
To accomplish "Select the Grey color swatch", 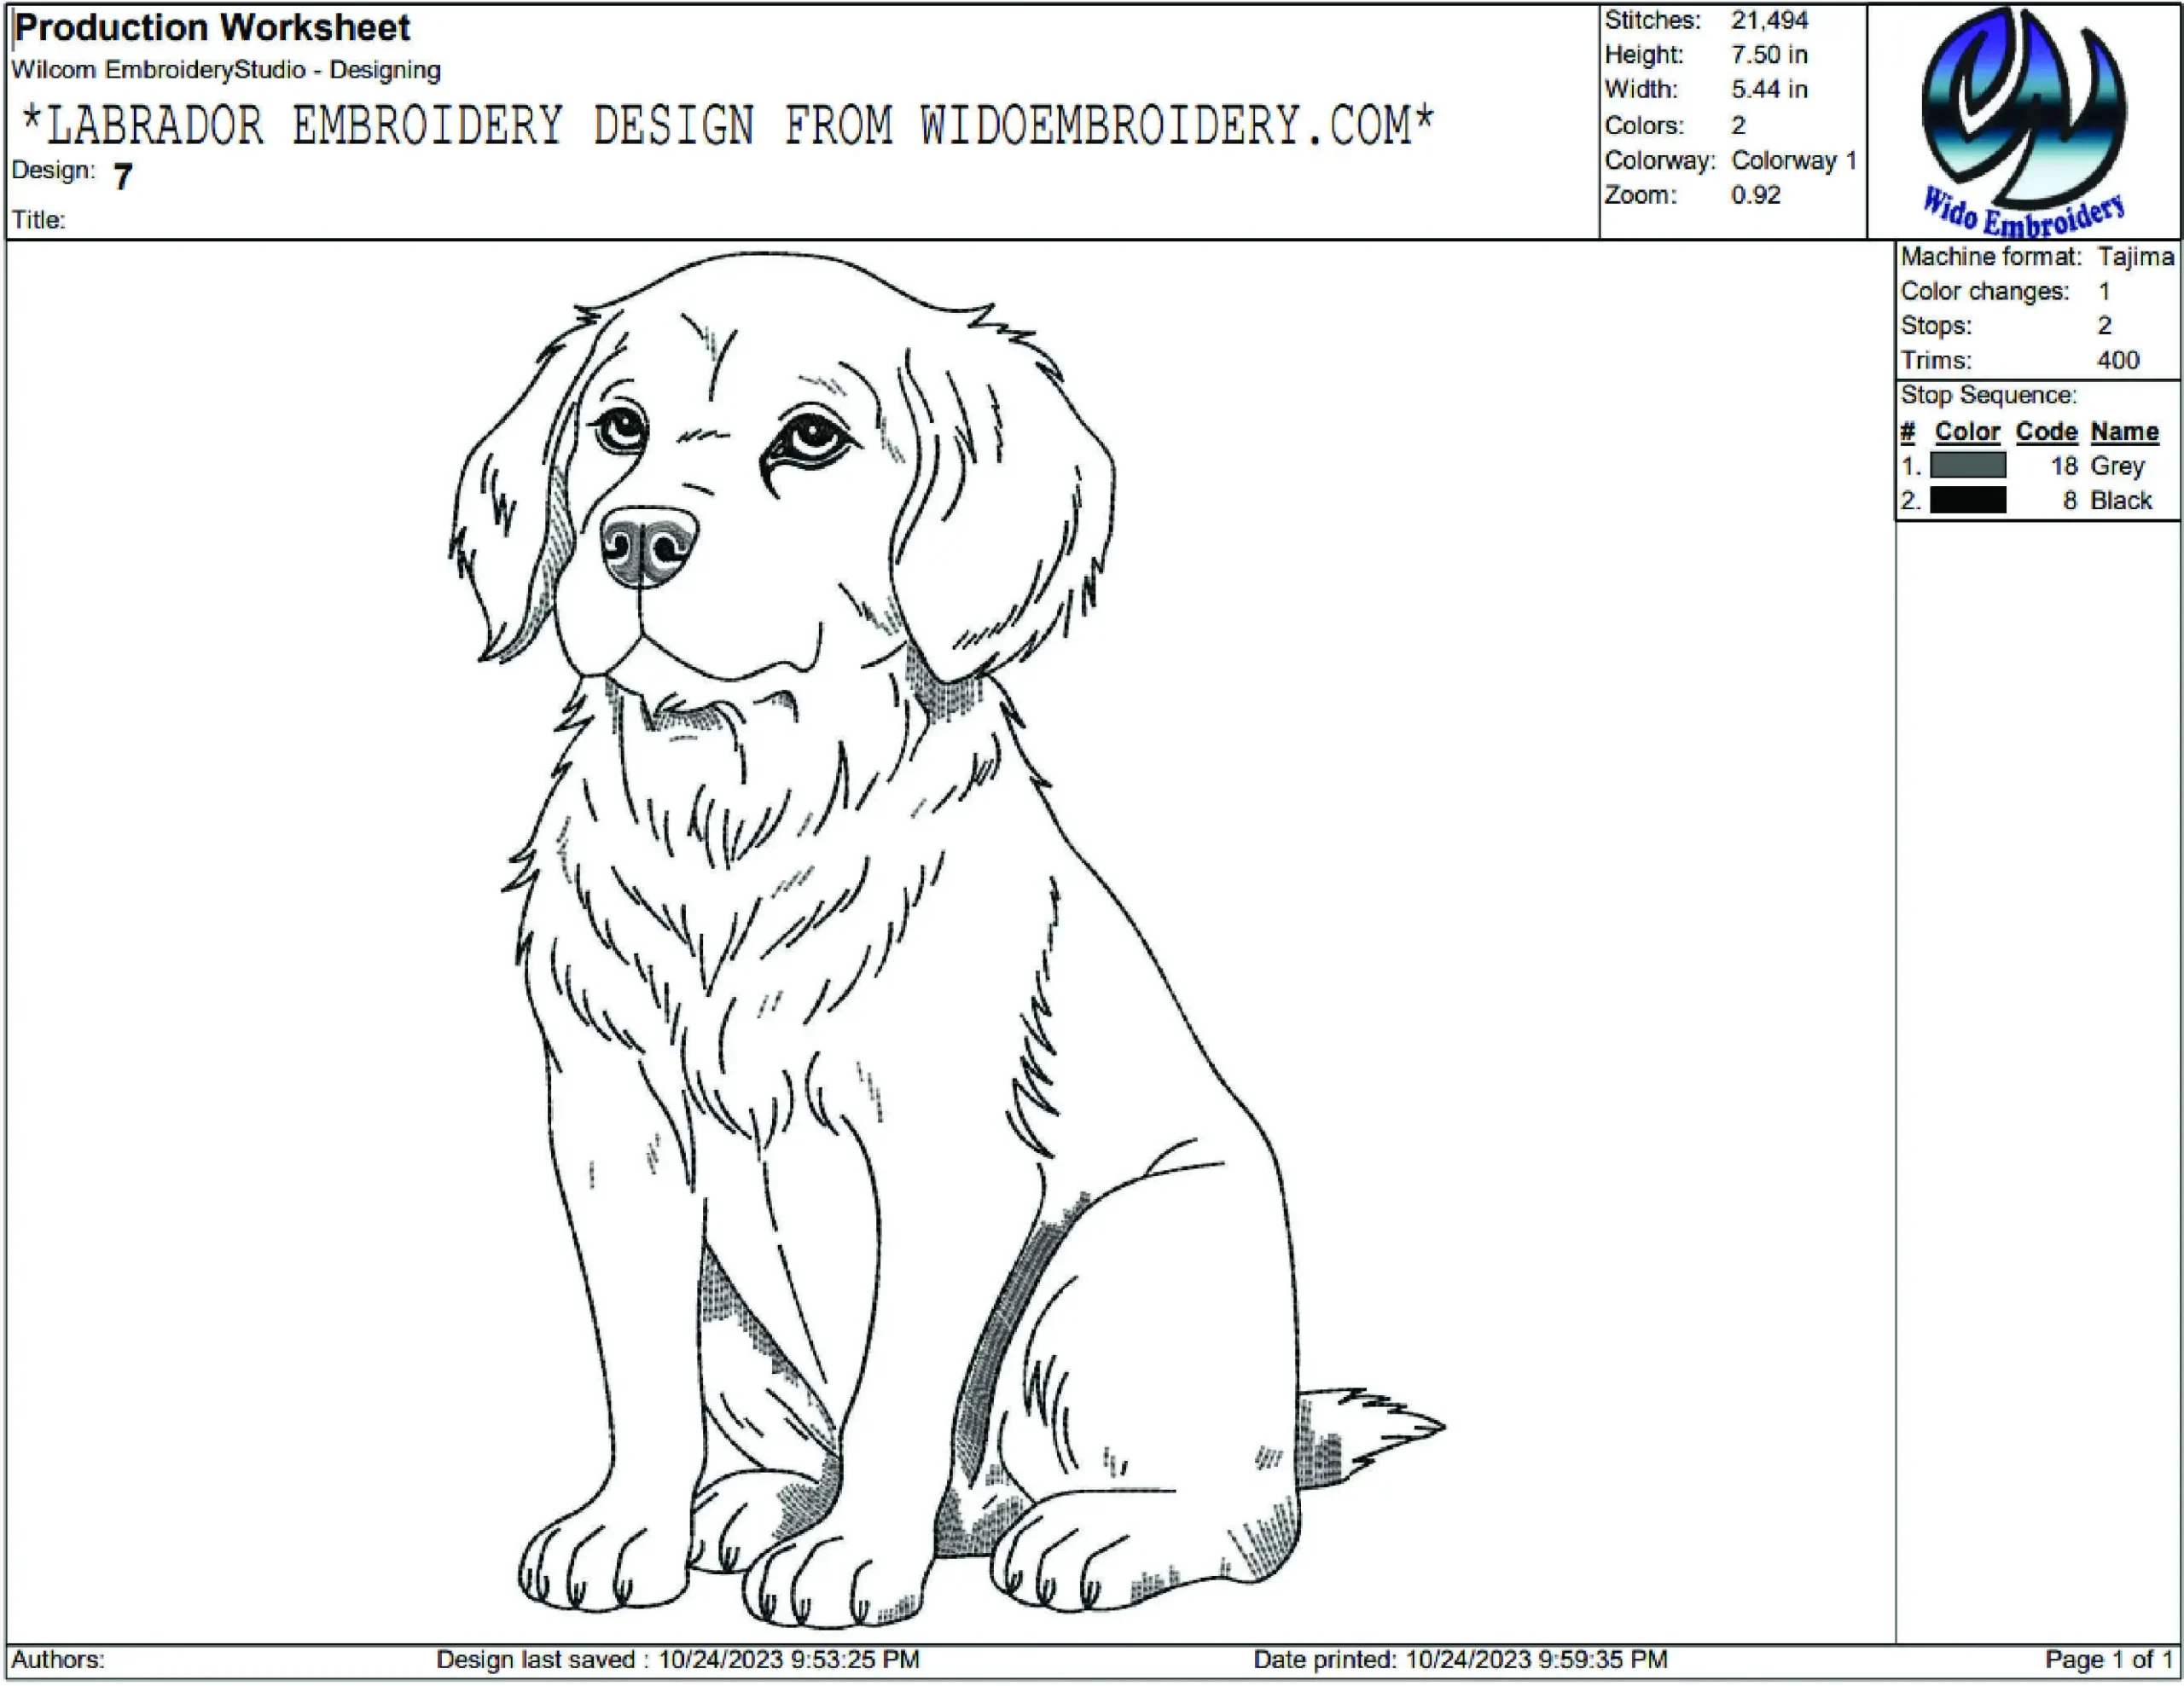I will (1967, 466).
